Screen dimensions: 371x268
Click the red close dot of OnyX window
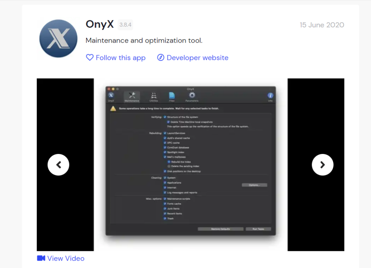(x=109, y=89)
